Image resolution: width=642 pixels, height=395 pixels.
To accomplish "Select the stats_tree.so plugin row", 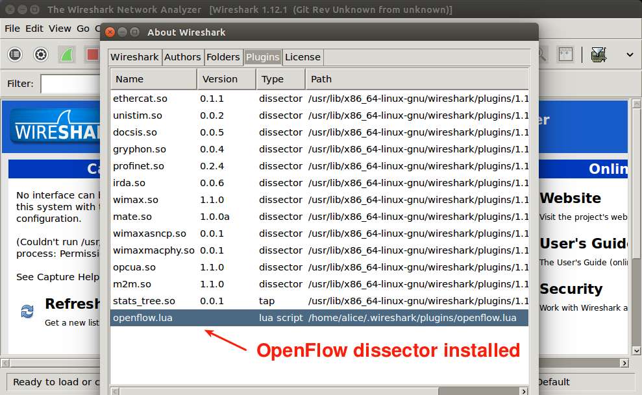I will tap(319, 301).
